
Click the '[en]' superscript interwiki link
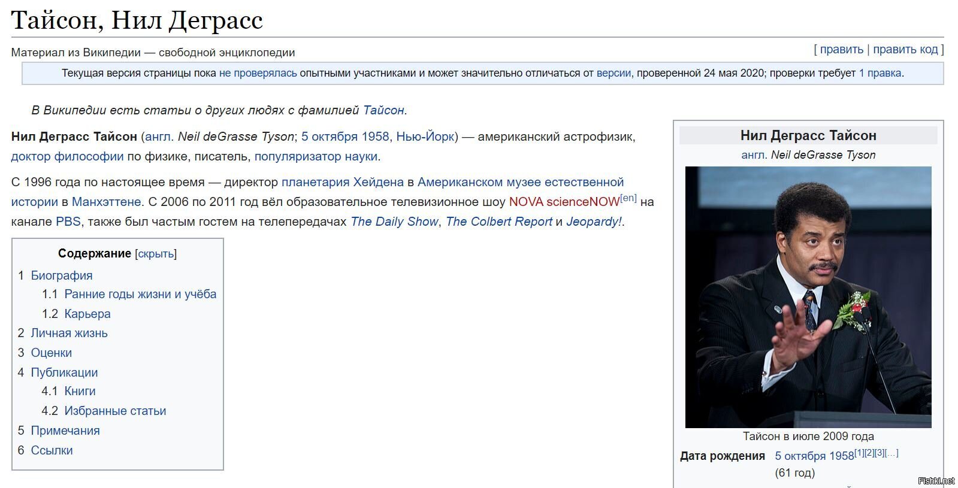tap(628, 198)
